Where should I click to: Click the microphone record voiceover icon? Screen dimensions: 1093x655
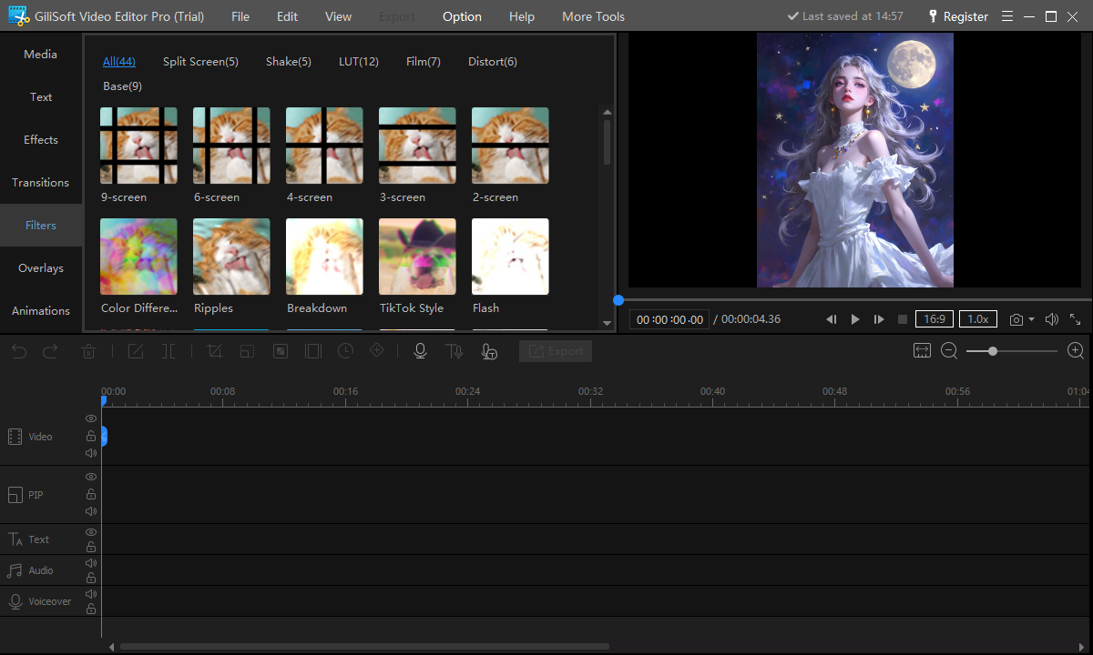(x=420, y=351)
